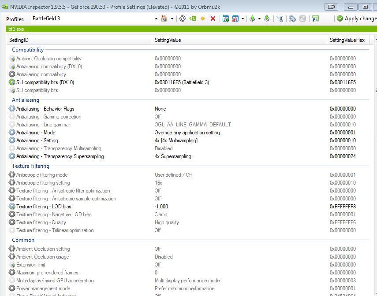Image resolution: width=377 pixels, height=296 pixels.
Task: Click gear icon beside Power management mode
Action: (x=12, y=289)
